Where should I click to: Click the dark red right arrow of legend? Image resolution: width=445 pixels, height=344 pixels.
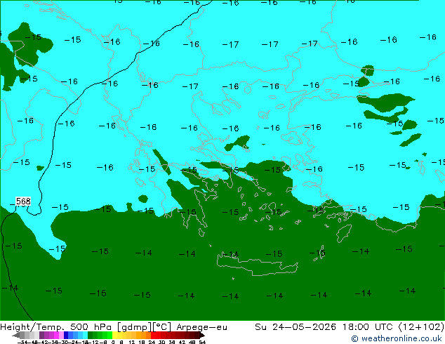[x=202, y=335]
